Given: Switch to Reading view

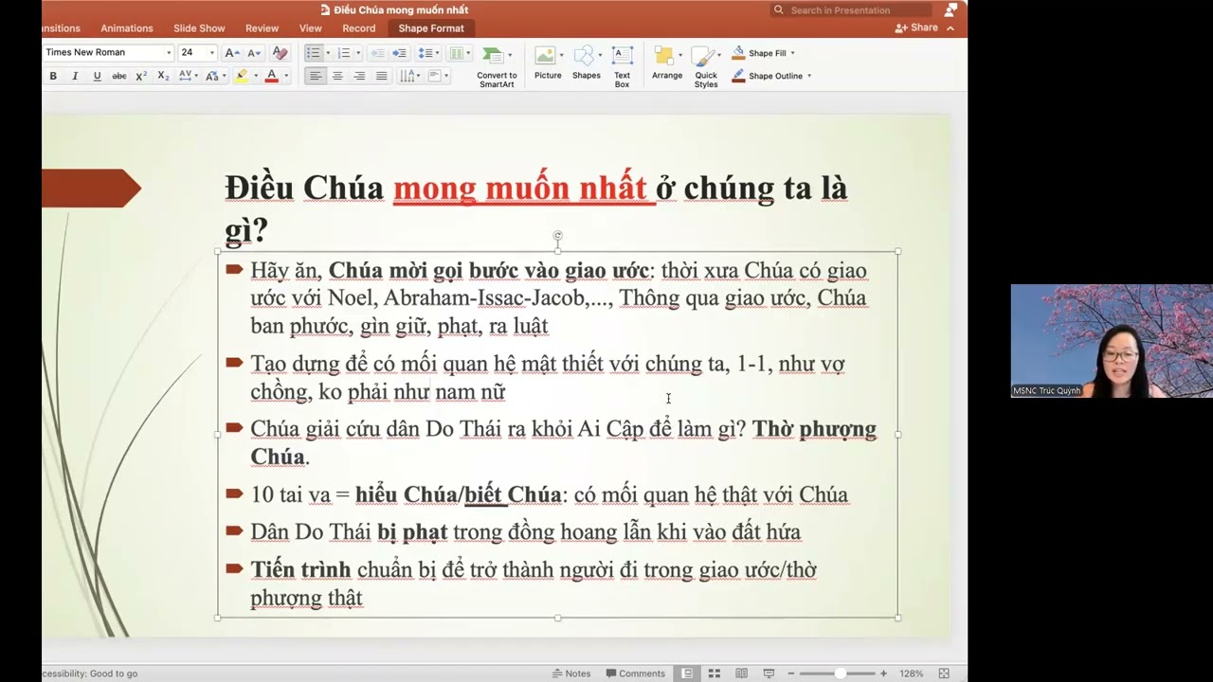Looking at the screenshot, I should [x=742, y=673].
